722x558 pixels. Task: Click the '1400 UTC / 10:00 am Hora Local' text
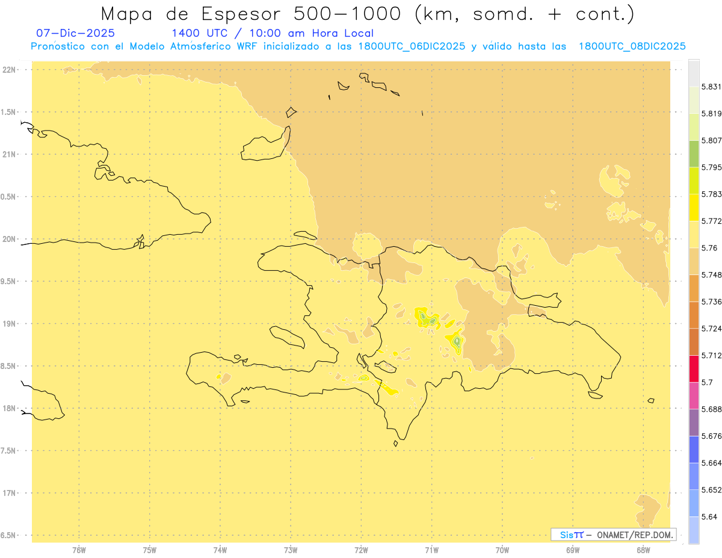pos(273,33)
